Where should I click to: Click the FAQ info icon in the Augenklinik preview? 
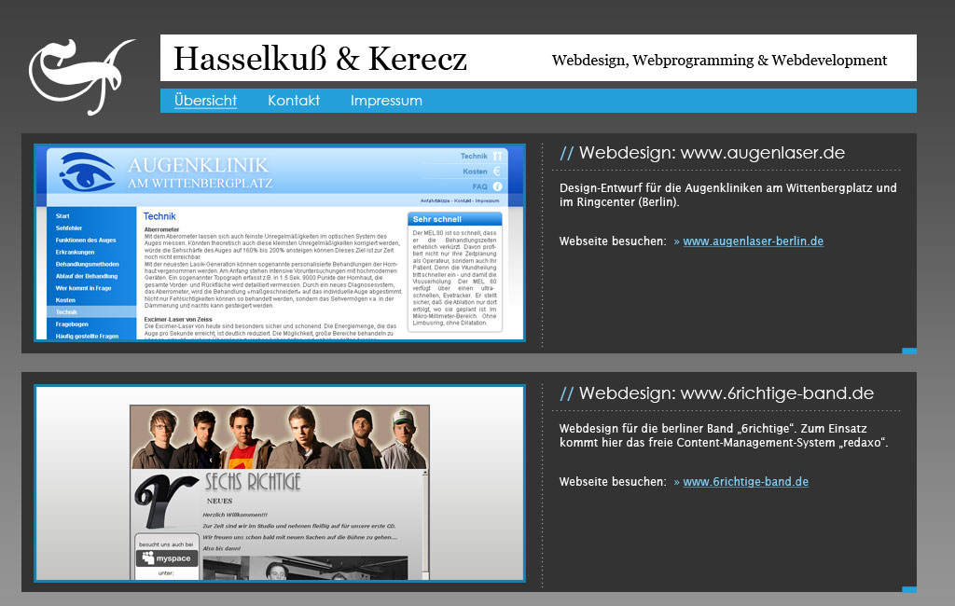click(x=497, y=186)
